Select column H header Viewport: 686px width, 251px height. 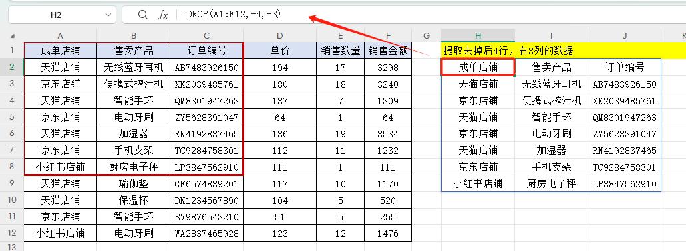pyautogui.click(x=478, y=36)
